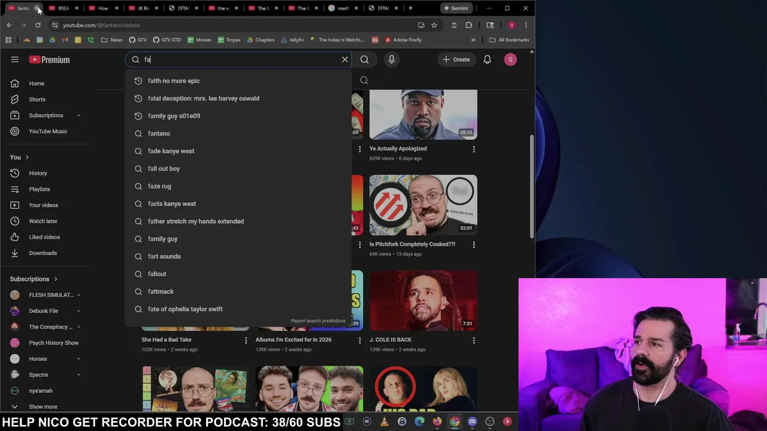This screenshot has height=431, width=767.
Task: Expand the Subscriptions section header
Action: (34, 279)
